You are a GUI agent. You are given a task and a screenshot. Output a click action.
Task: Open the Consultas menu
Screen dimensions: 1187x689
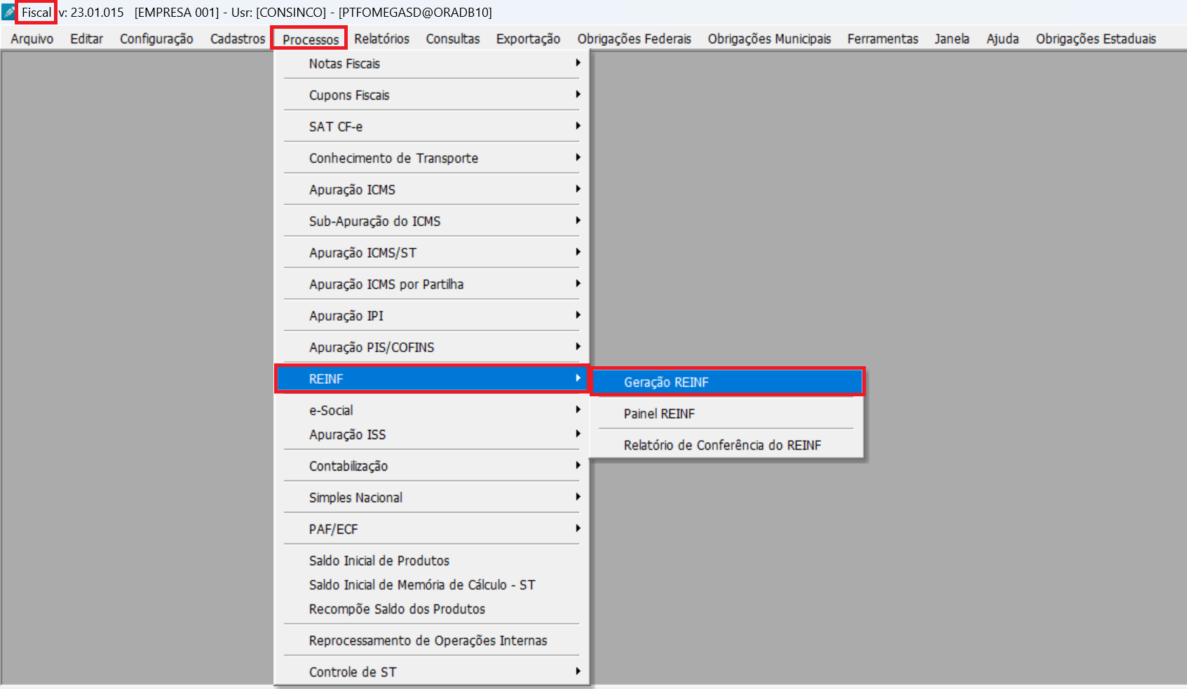pos(453,39)
